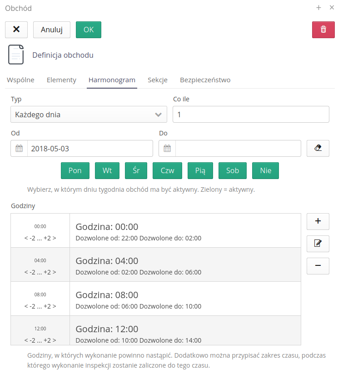Viewport: 338px width, 379px height.
Task: Edit selected hour with pencil button
Action: pos(318,244)
